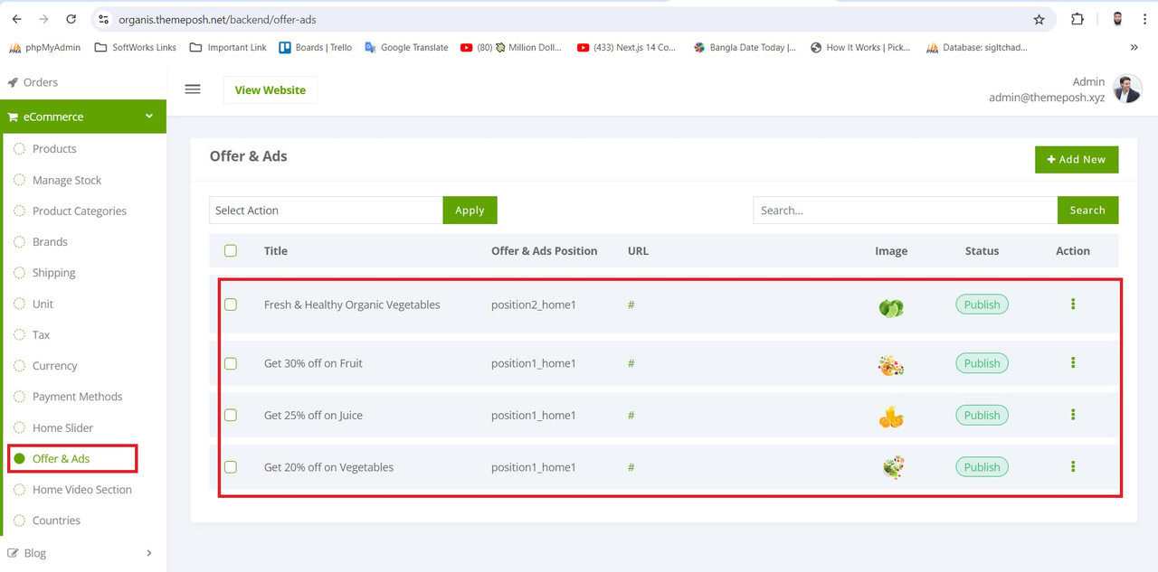
Task: Open the Select Action dropdown
Action: tap(326, 210)
